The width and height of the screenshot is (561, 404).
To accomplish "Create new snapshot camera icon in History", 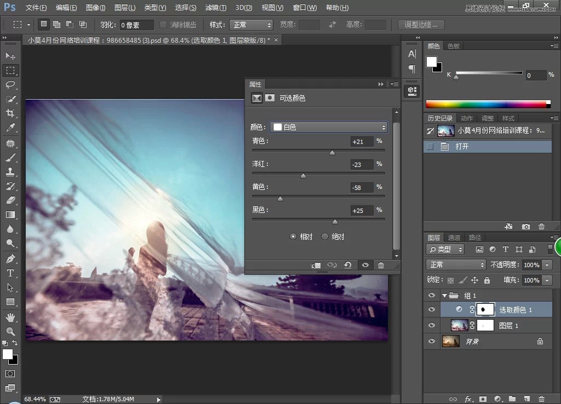I will pyautogui.click(x=525, y=226).
